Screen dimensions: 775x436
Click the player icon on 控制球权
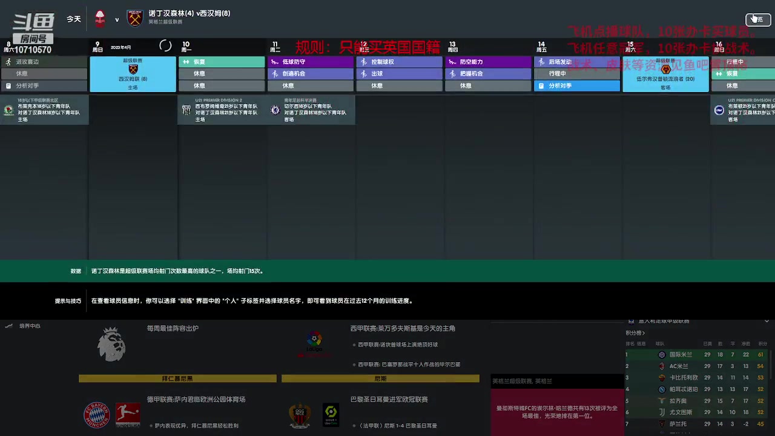point(364,62)
